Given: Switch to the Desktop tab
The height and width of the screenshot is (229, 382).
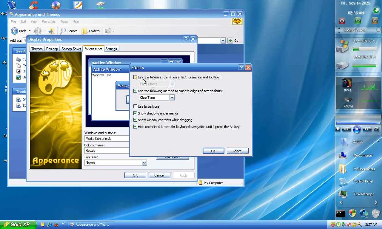Looking at the screenshot, I should pyautogui.click(x=52, y=49).
